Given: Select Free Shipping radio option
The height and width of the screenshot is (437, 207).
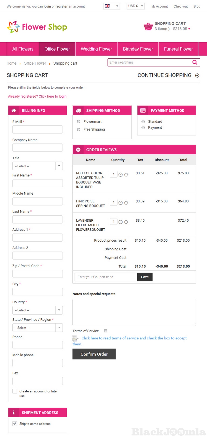Looking at the screenshot, I should coord(78,129).
